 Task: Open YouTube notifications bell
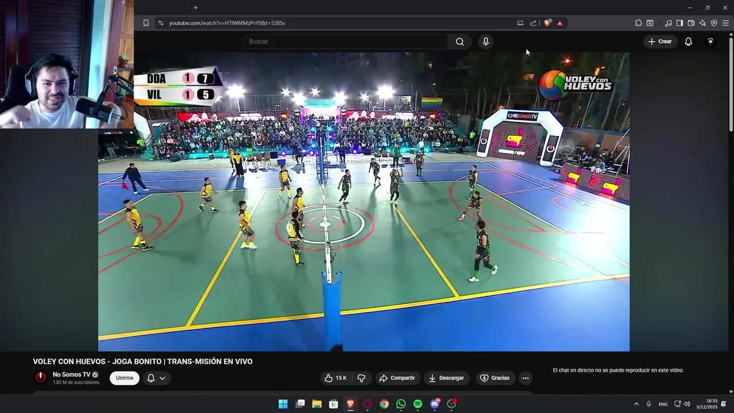(689, 41)
